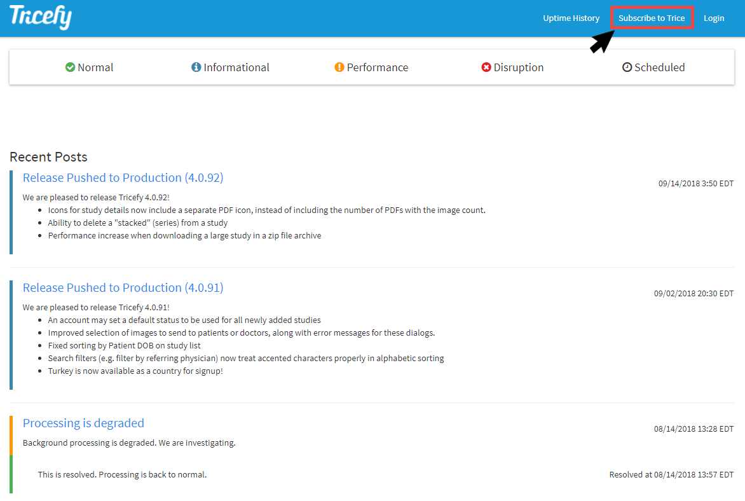Click the Tricefy logo
The image size is (745, 501).
point(41,17)
